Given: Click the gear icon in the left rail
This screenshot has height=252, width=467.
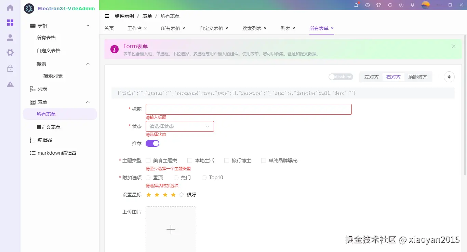Looking at the screenshot, I should [x=10, y=53].
